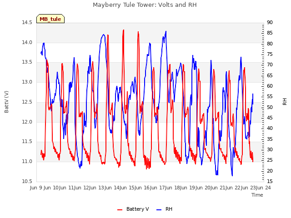The height and width of the screenshot is (218, 291).
Task: Click the 60 right axis tick label
Action: (x=270, y=86)
